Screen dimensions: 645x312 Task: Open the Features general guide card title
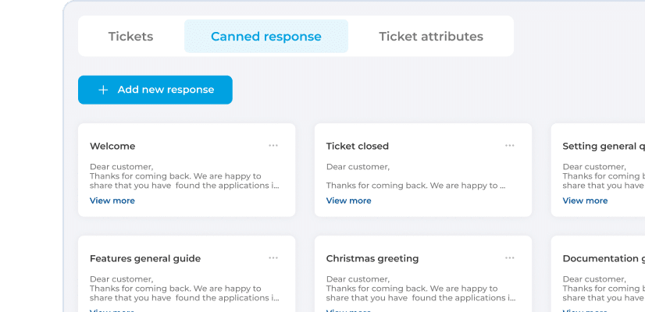(145, 258)
